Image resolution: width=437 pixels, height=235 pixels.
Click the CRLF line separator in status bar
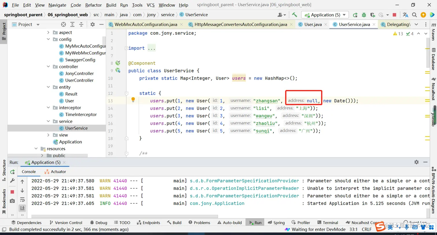[366, 229]
